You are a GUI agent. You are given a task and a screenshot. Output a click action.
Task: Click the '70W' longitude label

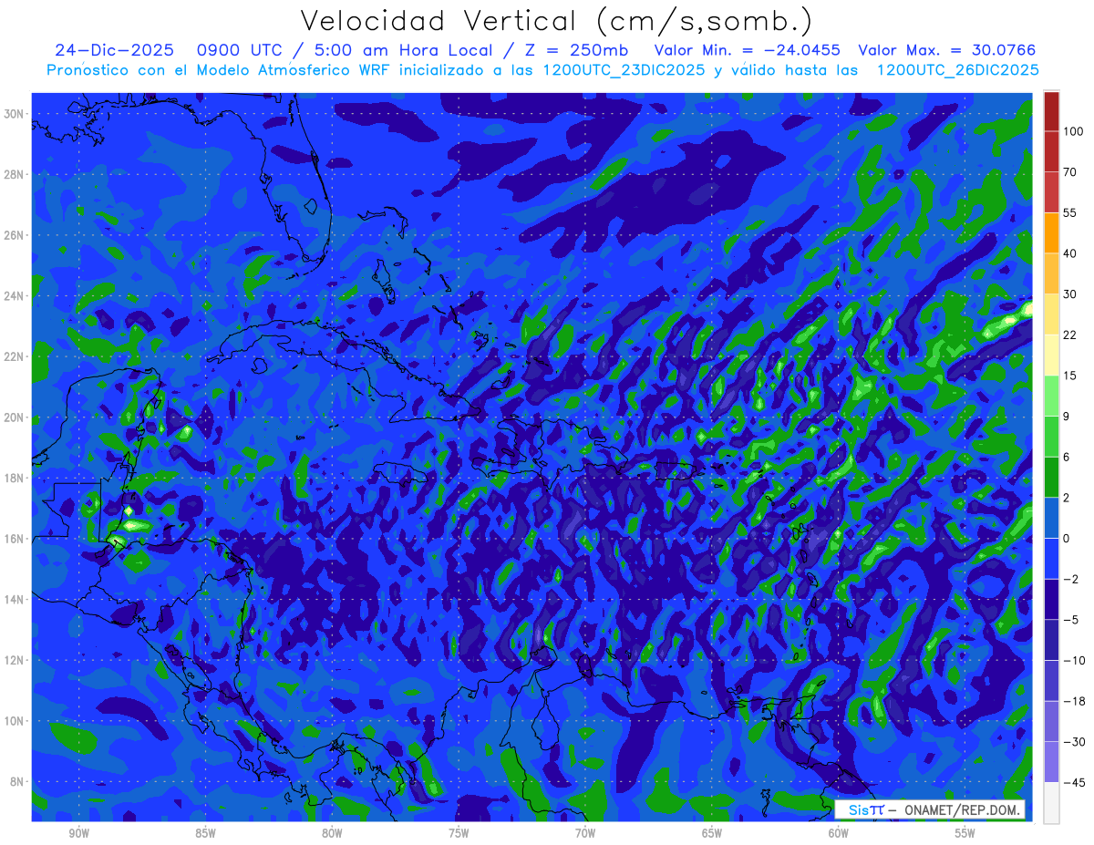tap(585, 833)
